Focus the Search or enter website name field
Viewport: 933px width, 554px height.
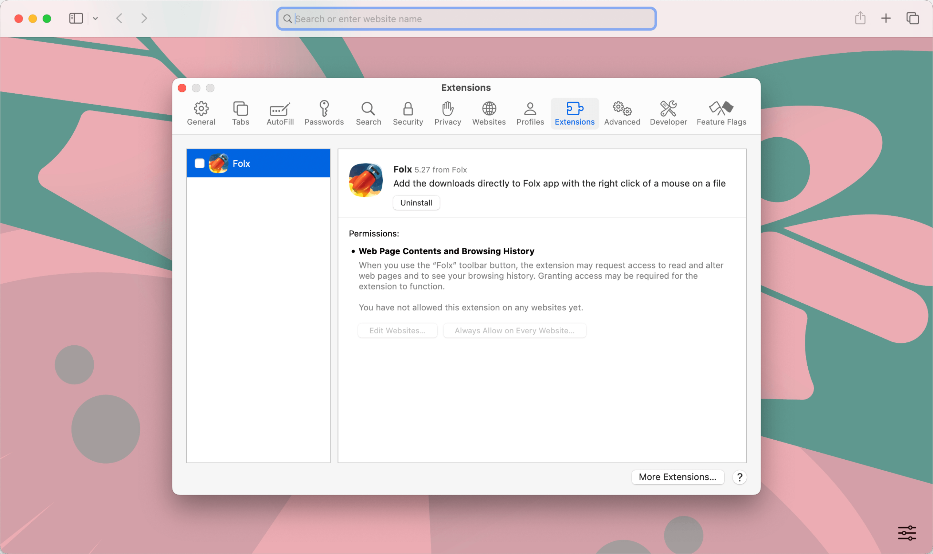(x=466, y=19)
